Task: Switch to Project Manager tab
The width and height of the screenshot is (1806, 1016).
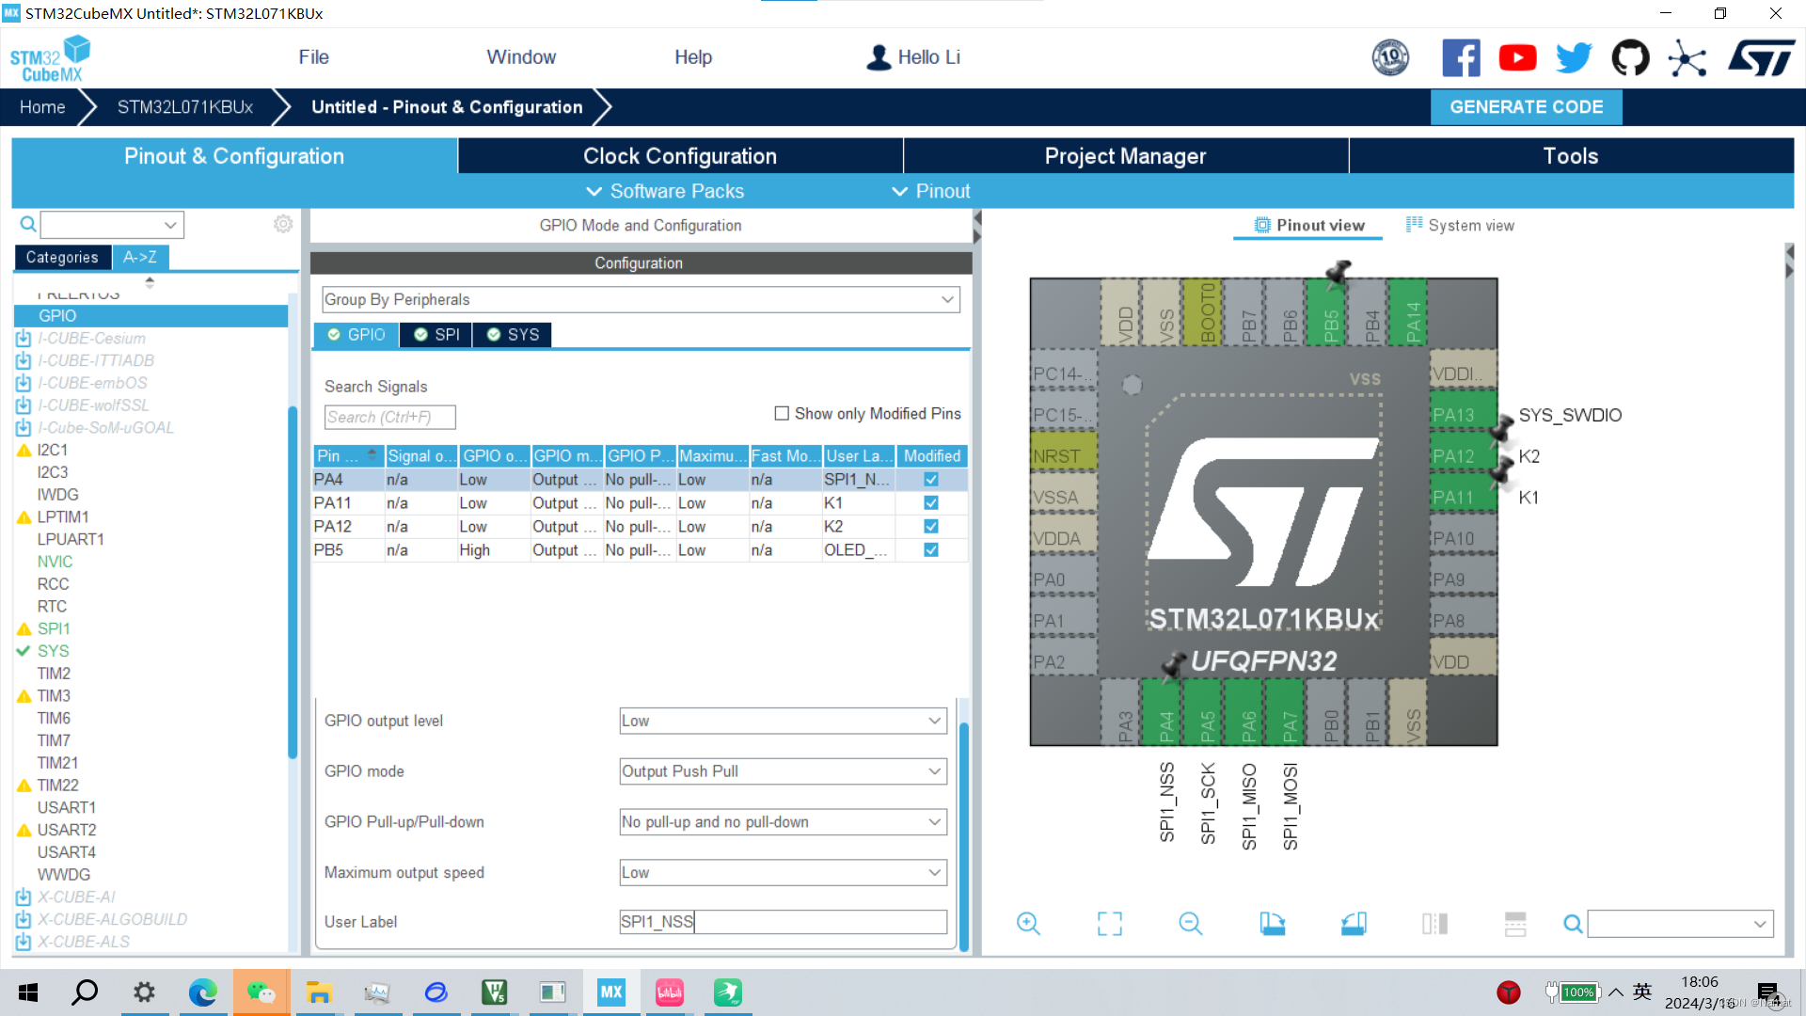Action: 1125,156
